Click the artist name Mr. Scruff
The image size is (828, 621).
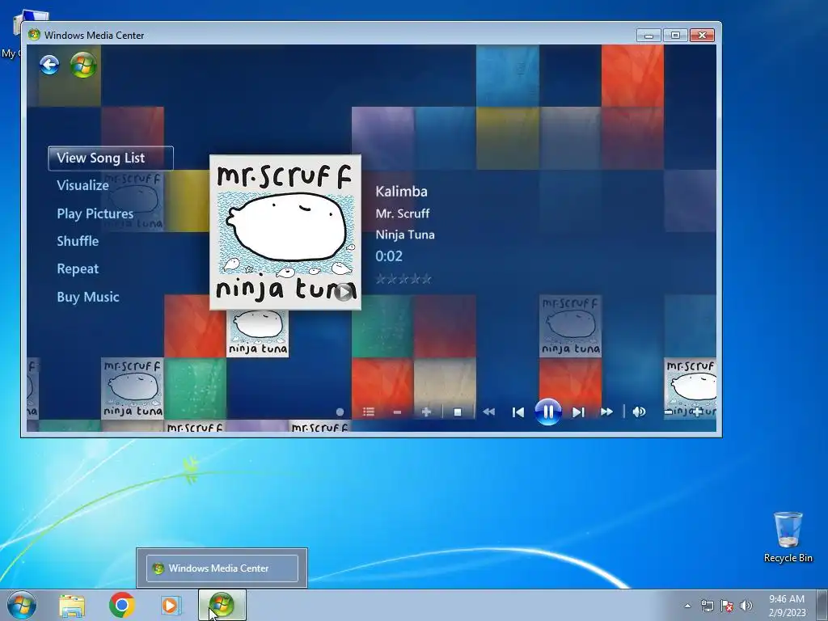(x=403, y=213)
